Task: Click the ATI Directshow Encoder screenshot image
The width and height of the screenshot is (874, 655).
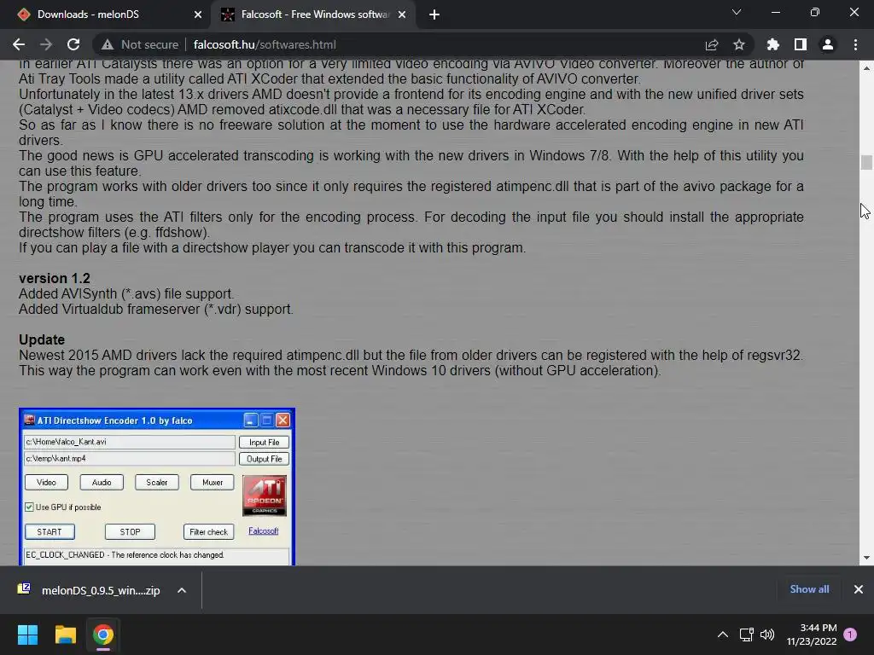Action: pos(157,487)
